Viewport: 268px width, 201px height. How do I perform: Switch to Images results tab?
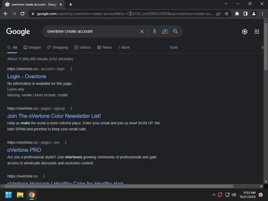32,47
